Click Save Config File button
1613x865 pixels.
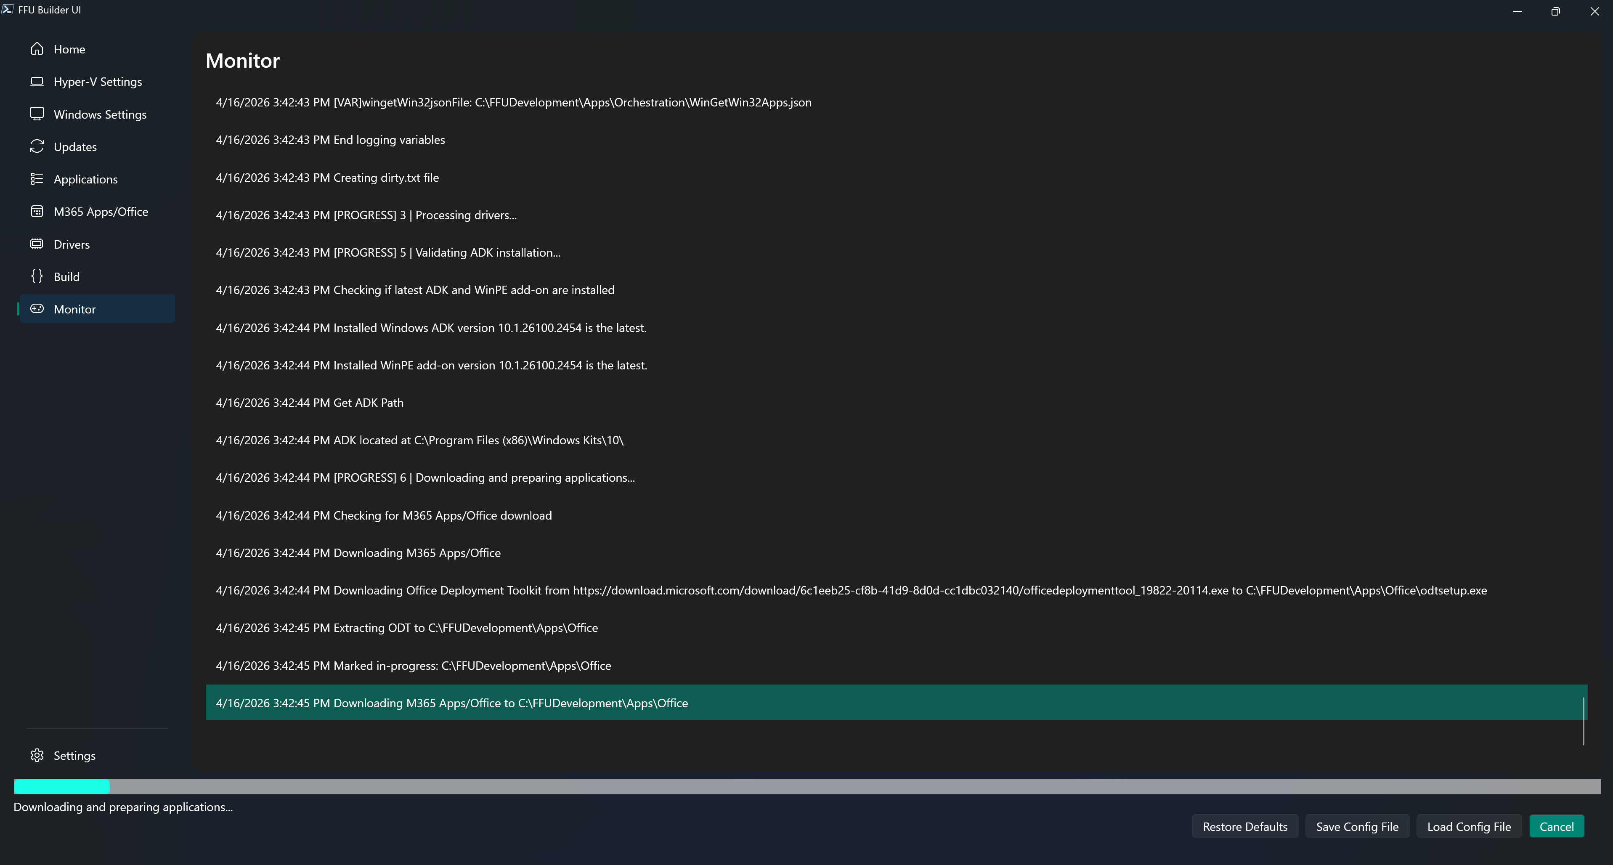[x=1357, y=827]
